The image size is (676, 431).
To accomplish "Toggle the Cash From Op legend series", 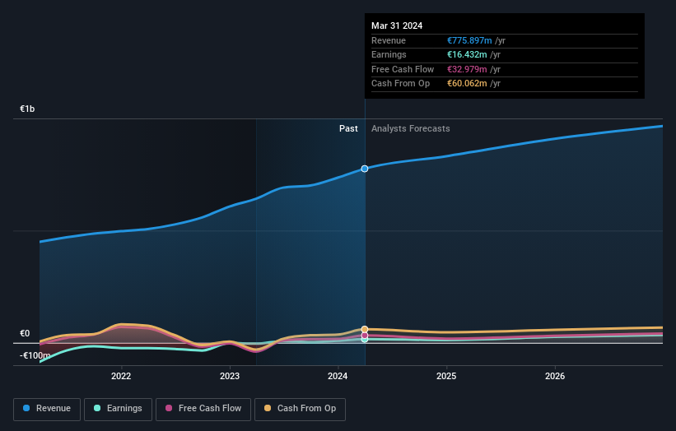I will coord(300,409).
